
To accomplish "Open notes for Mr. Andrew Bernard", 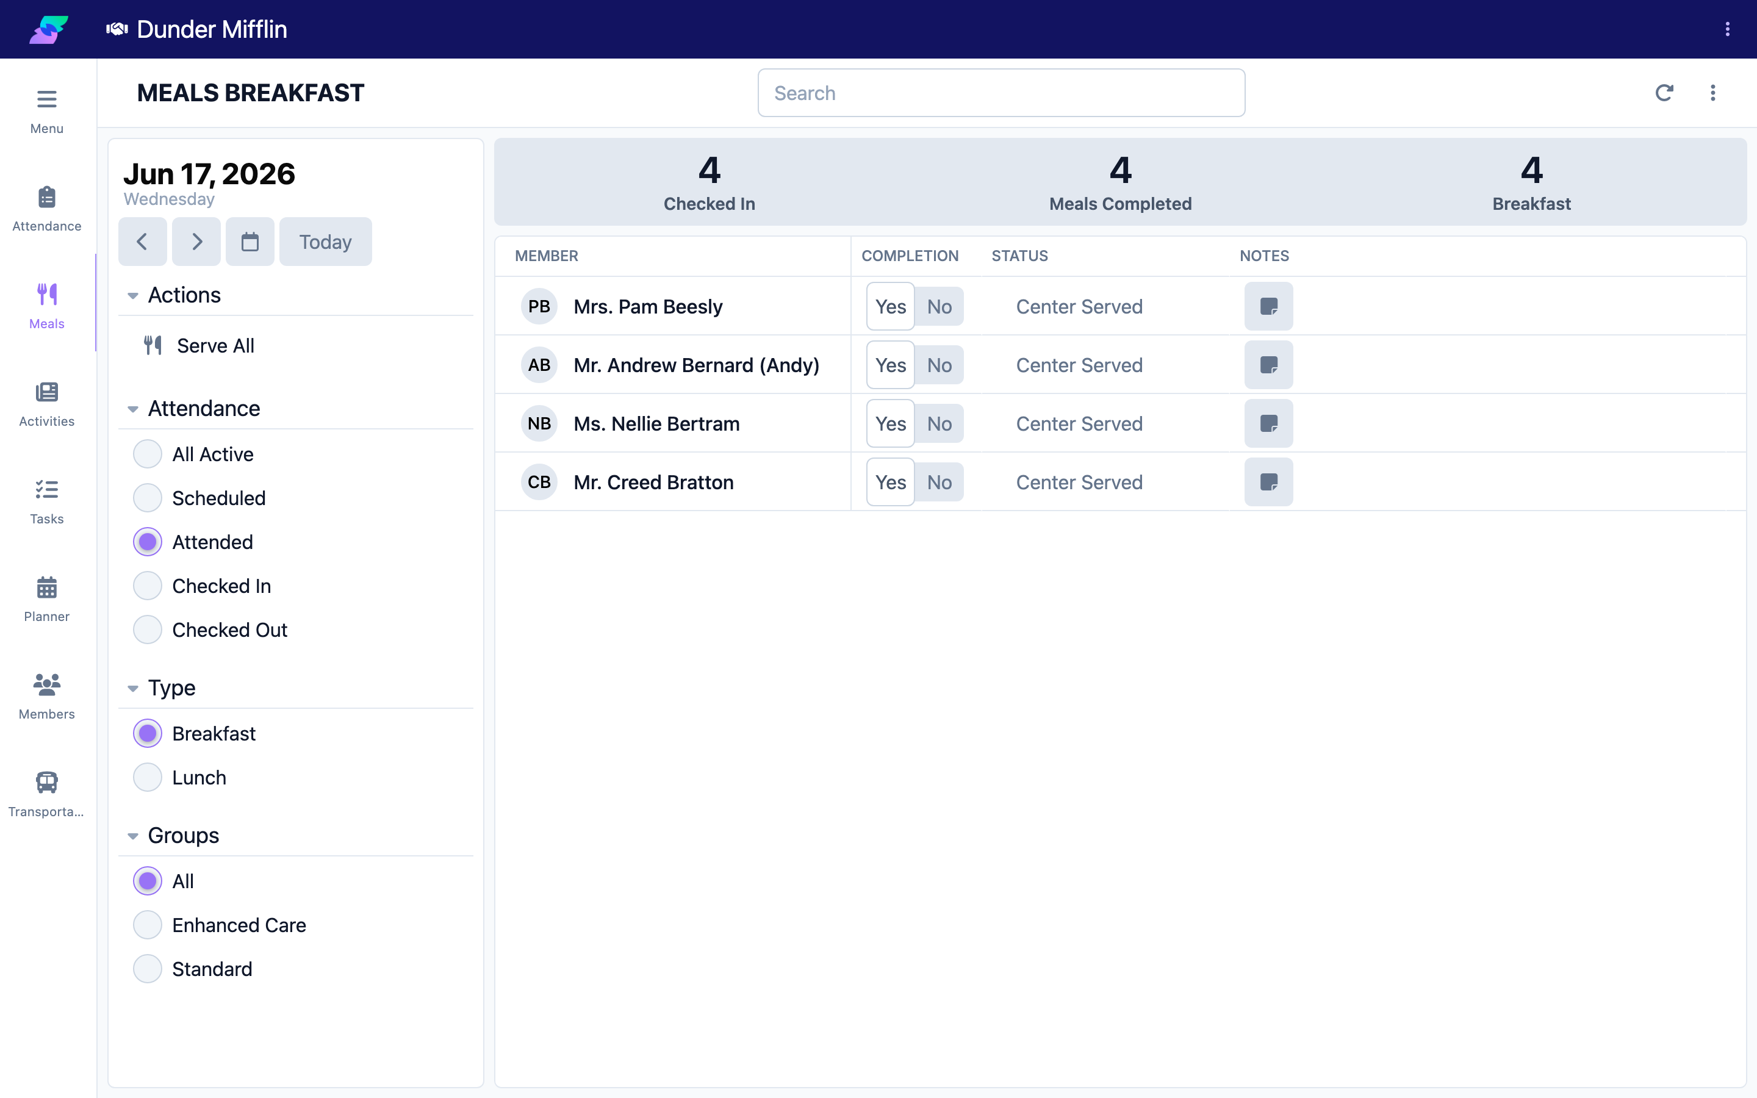I will (x=1268, y=365).
